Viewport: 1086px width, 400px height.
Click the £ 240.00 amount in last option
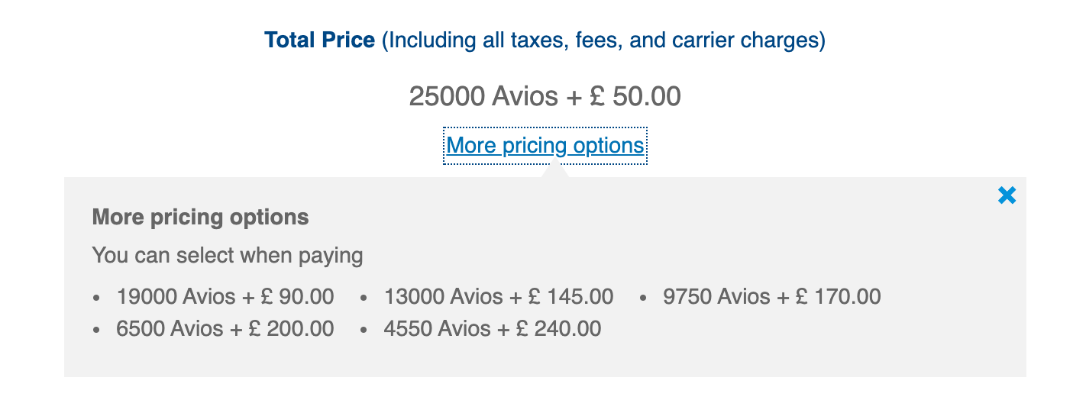click(x=558, y=329)
